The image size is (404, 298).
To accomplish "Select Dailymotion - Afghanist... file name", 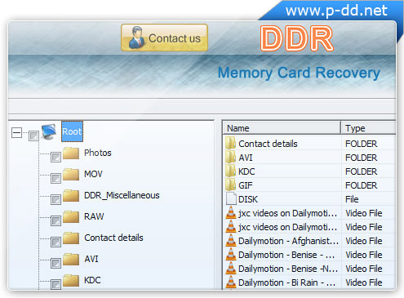I will (x=288, y=241).
